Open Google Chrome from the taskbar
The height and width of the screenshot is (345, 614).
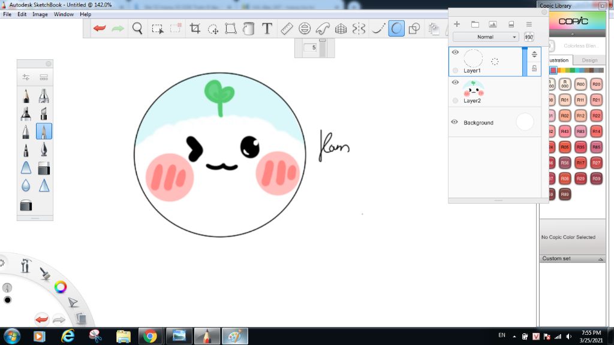tap(150, 336)
